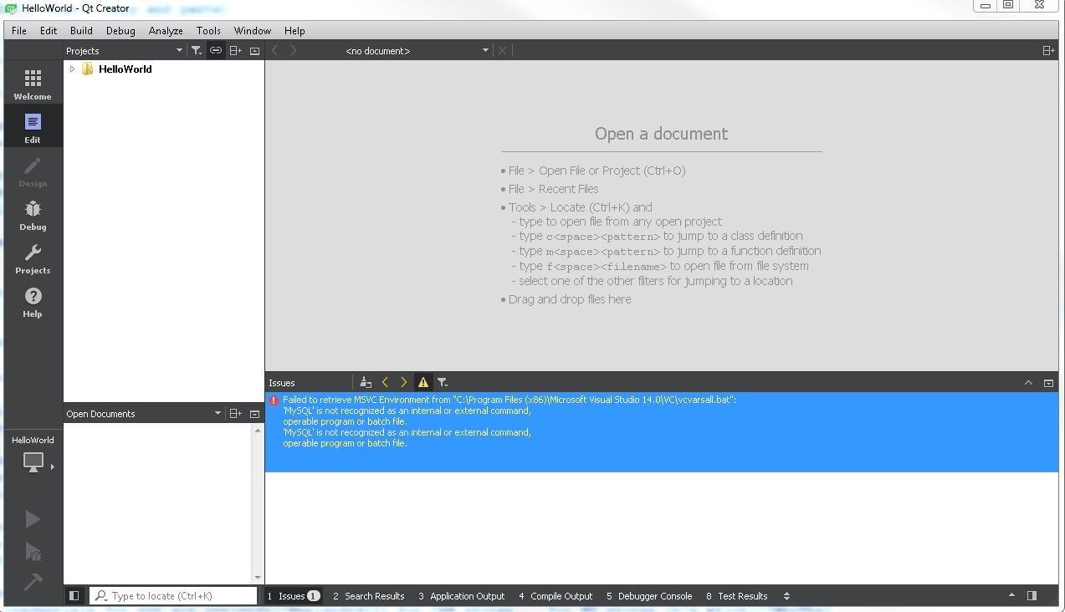The width and height of the screenshot is (1065, 612).
Task: Close the Open Documents panel
Action: click(x=255, y=414)
